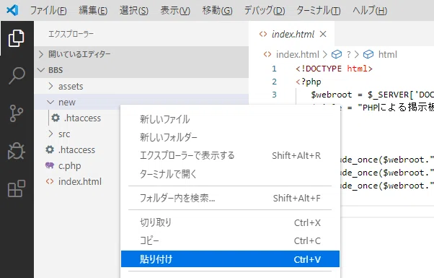Click the <!DOCTYPE html> code line
Image resolution: width=434 pixels, height=278 pixels.
tap(334, 69)
